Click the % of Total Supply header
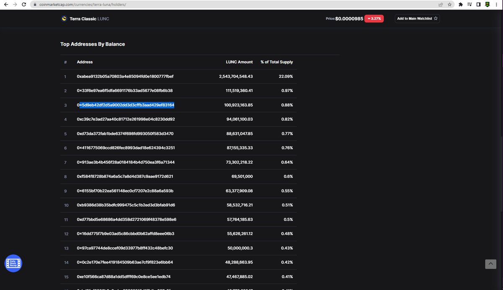Screen dimensions: 503x290 pos(277,62)
